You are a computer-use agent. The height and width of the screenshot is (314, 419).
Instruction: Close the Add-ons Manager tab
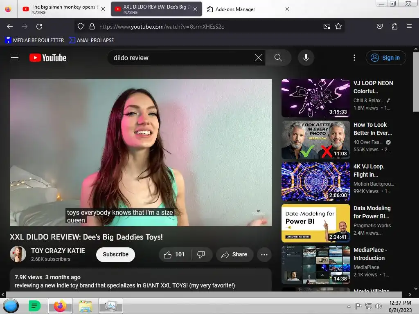pyautogui.click(x=287, y=9)
